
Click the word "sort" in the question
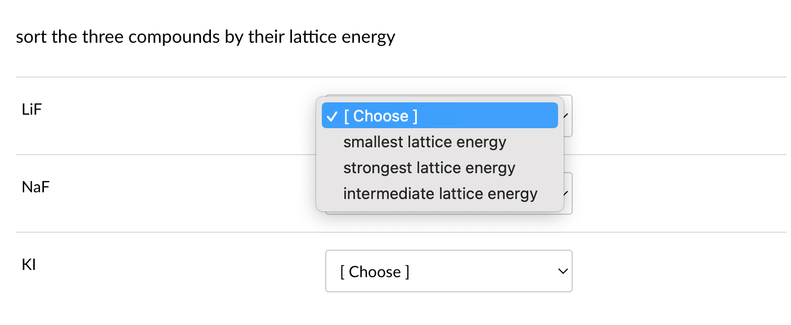(31, 38)
